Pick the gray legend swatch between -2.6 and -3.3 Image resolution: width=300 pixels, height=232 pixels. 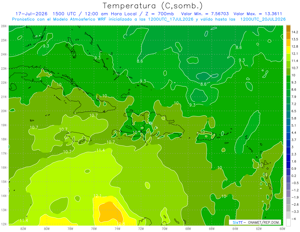tap(288, 208)
